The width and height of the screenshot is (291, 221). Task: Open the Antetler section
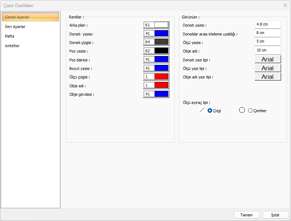click(12, 46)
